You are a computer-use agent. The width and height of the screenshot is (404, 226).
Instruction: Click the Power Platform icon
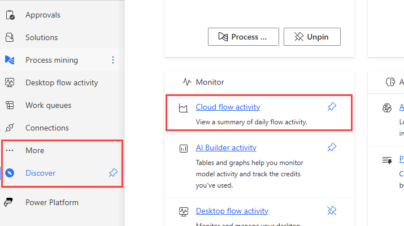pos(10,202)
